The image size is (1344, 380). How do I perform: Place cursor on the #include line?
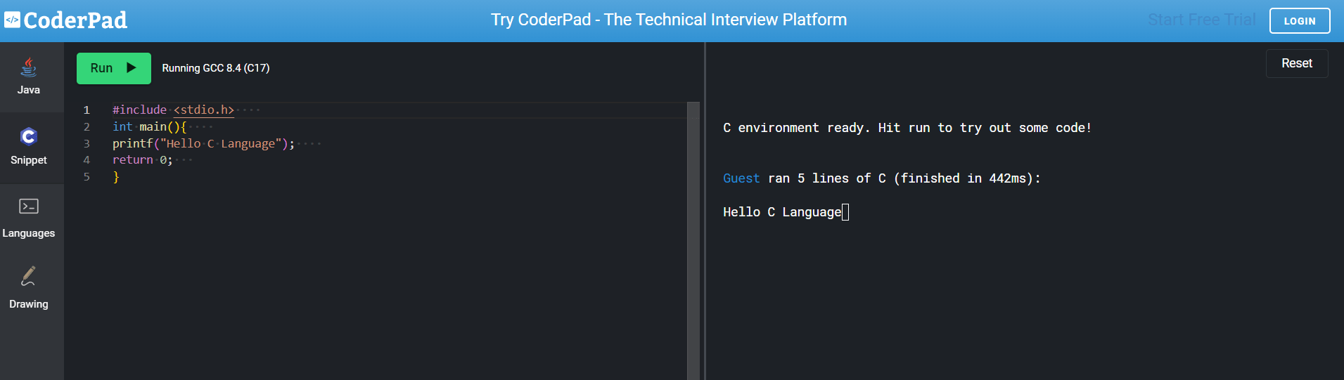(173, 110)
